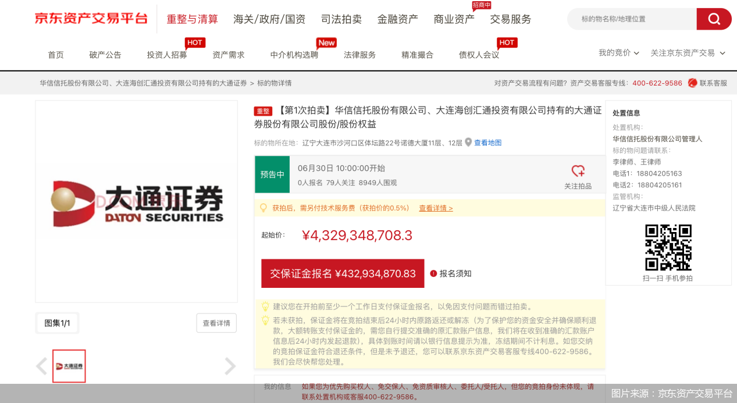Viewport: 737px width, 403px height.
Task: Open the 金融资产 tab
Action: [398, 19]
